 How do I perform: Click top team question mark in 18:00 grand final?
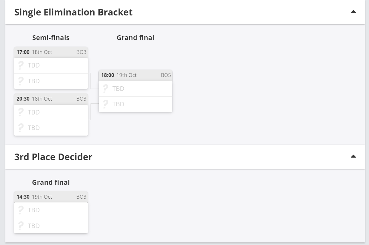pos(105,89)
